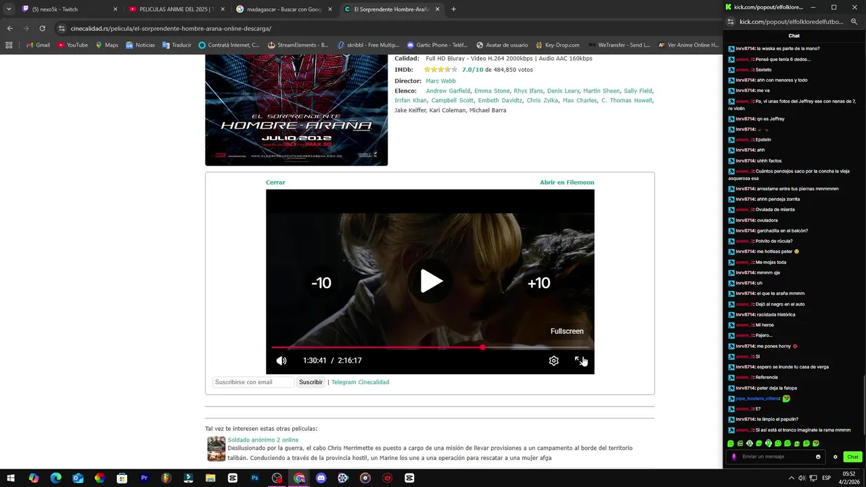This screenshot has width=866, height=487.
Task: Open Microsoft Store from the taskbar
Action: pyautogui.click(x=122, y=478)
